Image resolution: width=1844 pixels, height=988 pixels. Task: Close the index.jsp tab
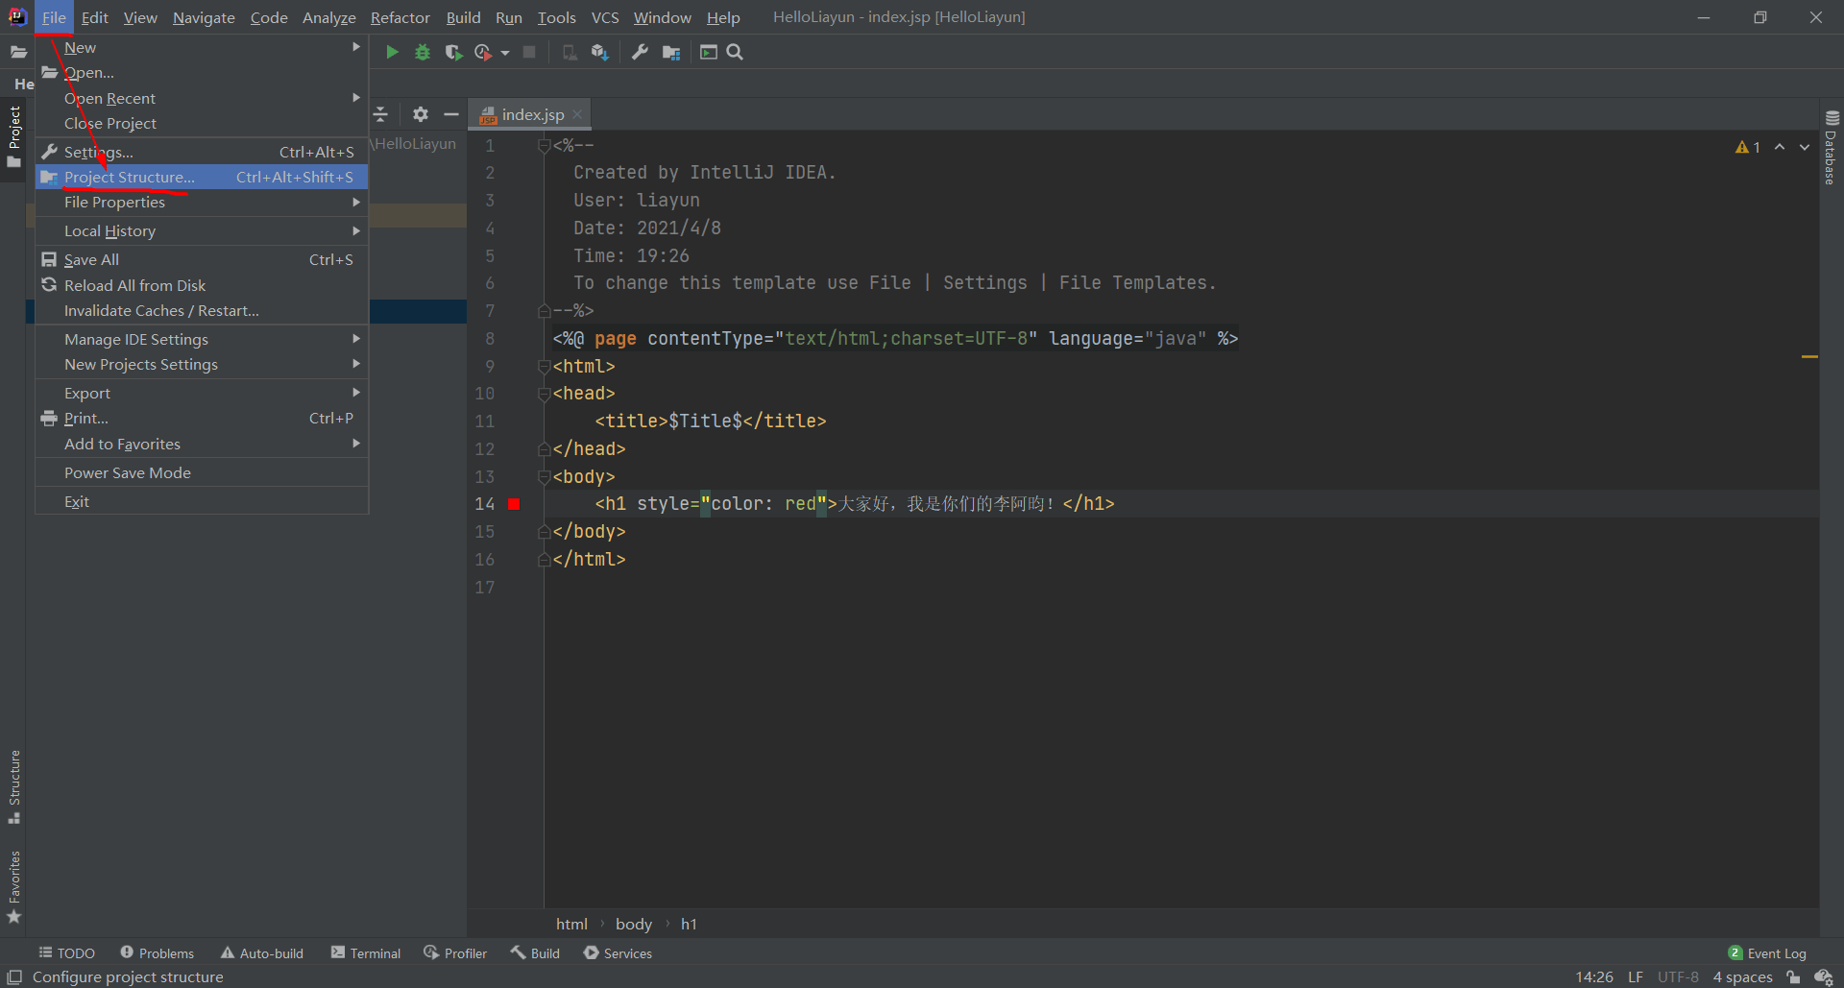pos(577,114)
